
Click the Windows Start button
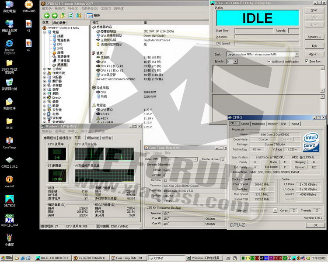click(x=7, y=258)
